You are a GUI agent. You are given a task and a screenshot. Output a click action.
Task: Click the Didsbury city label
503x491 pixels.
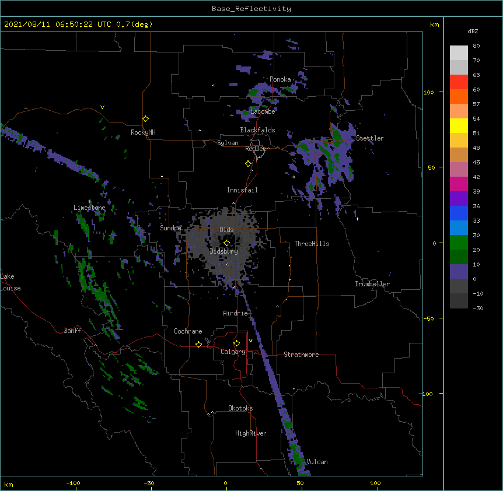224,251
